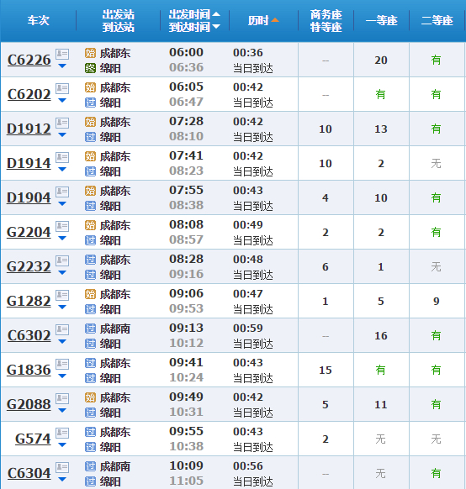Open the card icon beside G2204
Screen dimensions: 466x489
point(62,226)
